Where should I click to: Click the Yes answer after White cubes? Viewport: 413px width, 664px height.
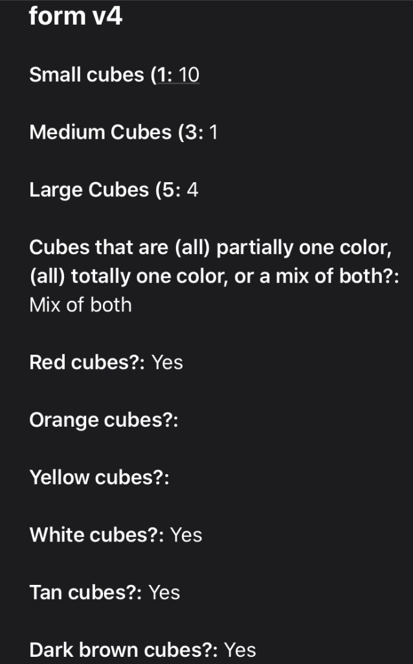coord(186,535)
